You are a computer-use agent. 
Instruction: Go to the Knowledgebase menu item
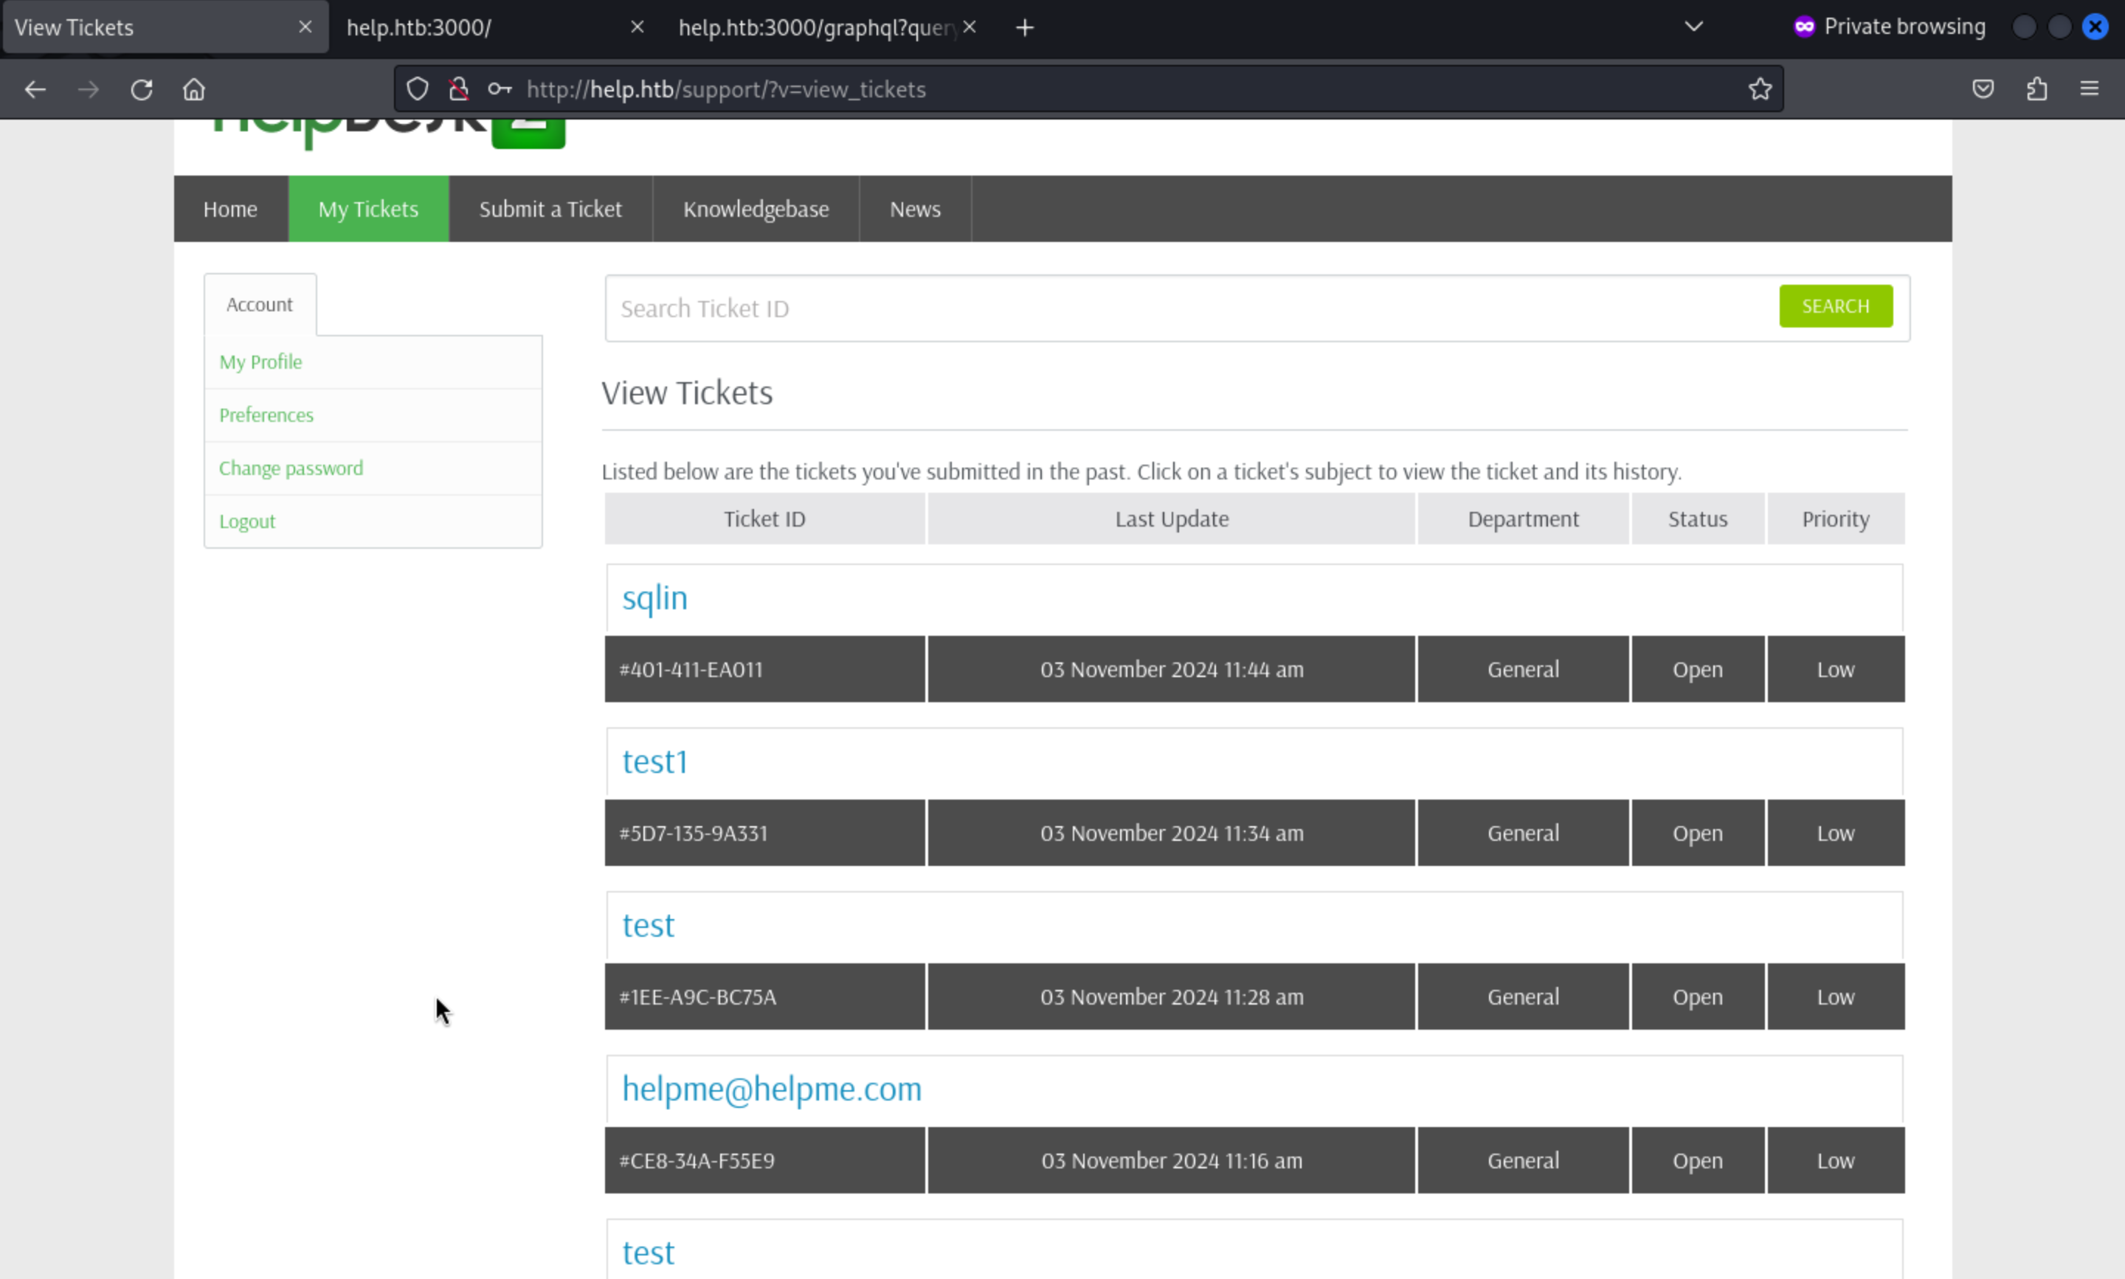point(755,209)
